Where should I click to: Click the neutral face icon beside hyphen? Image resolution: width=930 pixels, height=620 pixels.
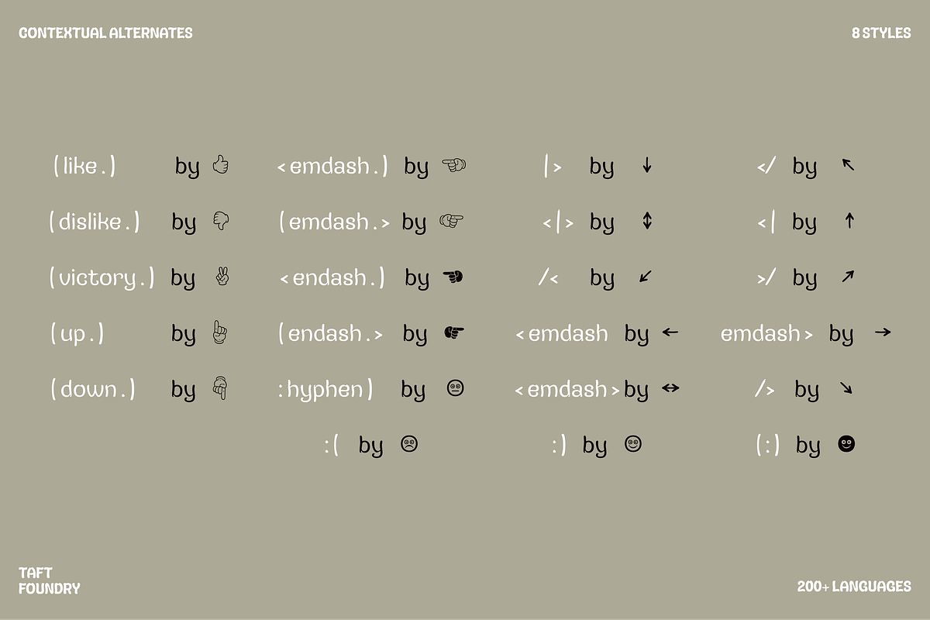pos(456,388)
